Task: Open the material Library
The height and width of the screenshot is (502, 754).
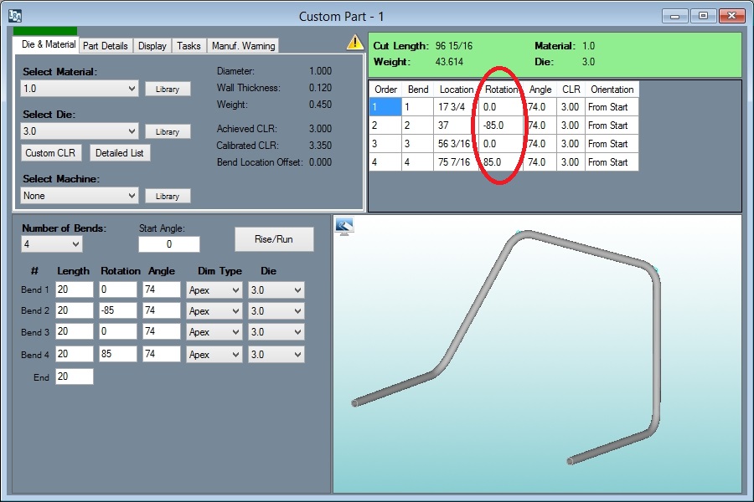Action: tap(168, 89)
